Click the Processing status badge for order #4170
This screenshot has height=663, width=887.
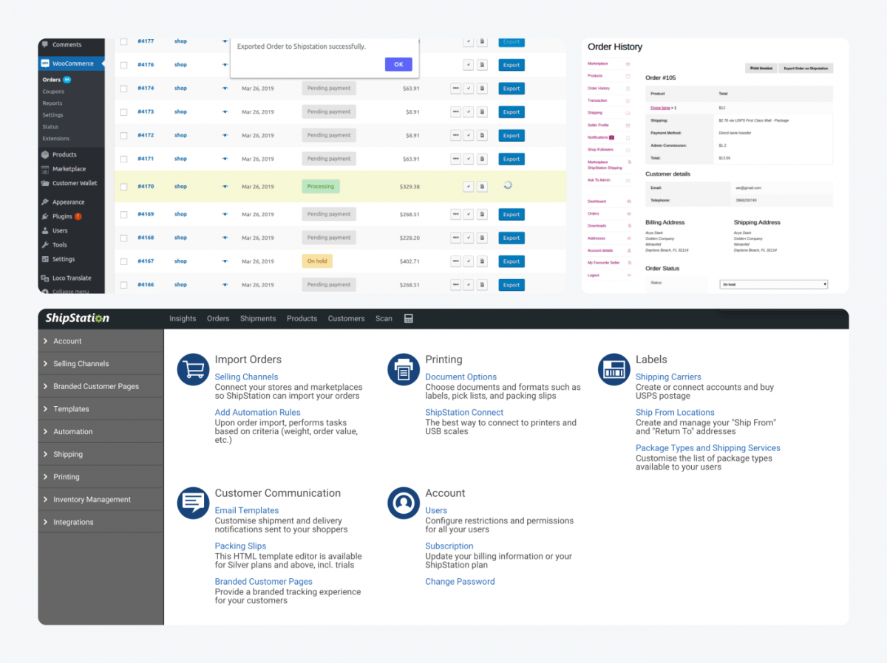pyautogui.click(x=321, y=187)
